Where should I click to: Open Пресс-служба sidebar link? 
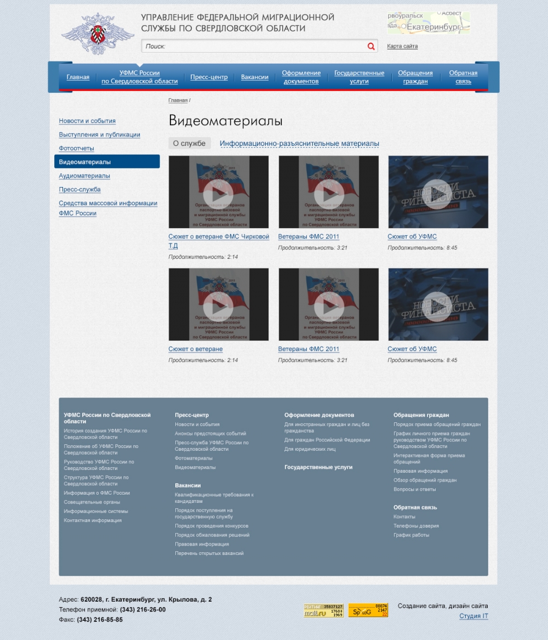79,189
